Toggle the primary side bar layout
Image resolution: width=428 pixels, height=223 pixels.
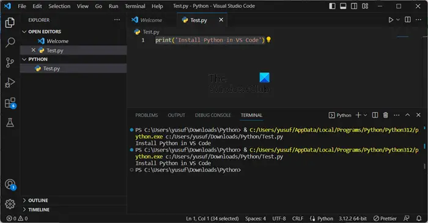click(x=332, y=6)
